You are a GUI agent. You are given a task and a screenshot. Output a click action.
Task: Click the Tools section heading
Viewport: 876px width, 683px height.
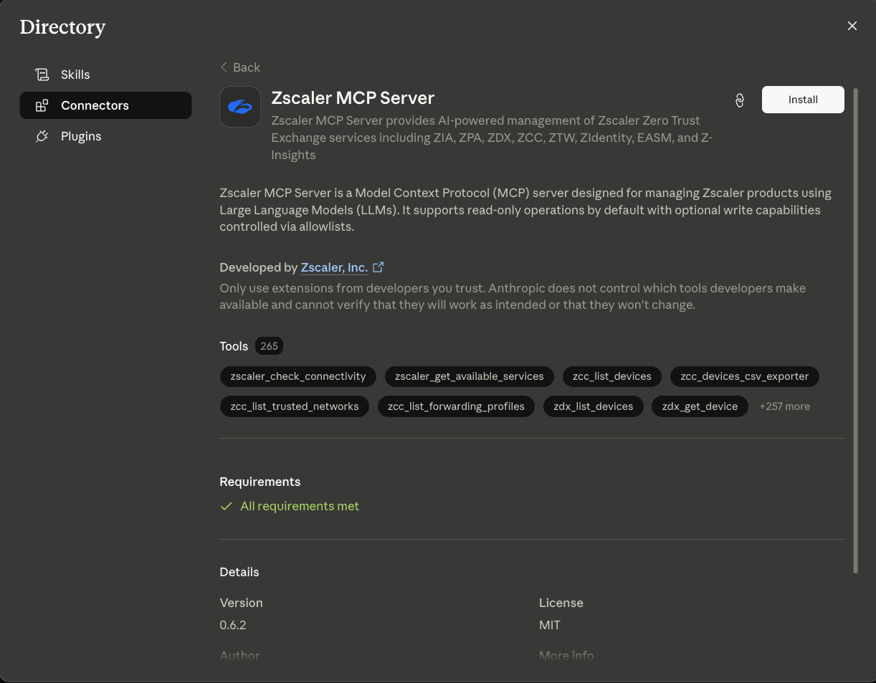[x=234, y=346]
